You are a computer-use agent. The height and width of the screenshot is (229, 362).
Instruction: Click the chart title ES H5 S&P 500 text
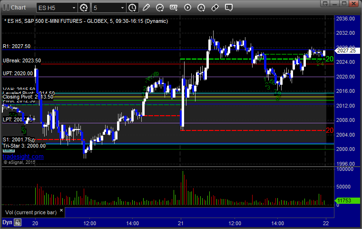86,21
